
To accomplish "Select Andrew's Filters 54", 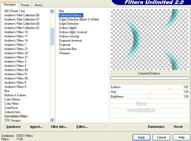I will point(16,78).
